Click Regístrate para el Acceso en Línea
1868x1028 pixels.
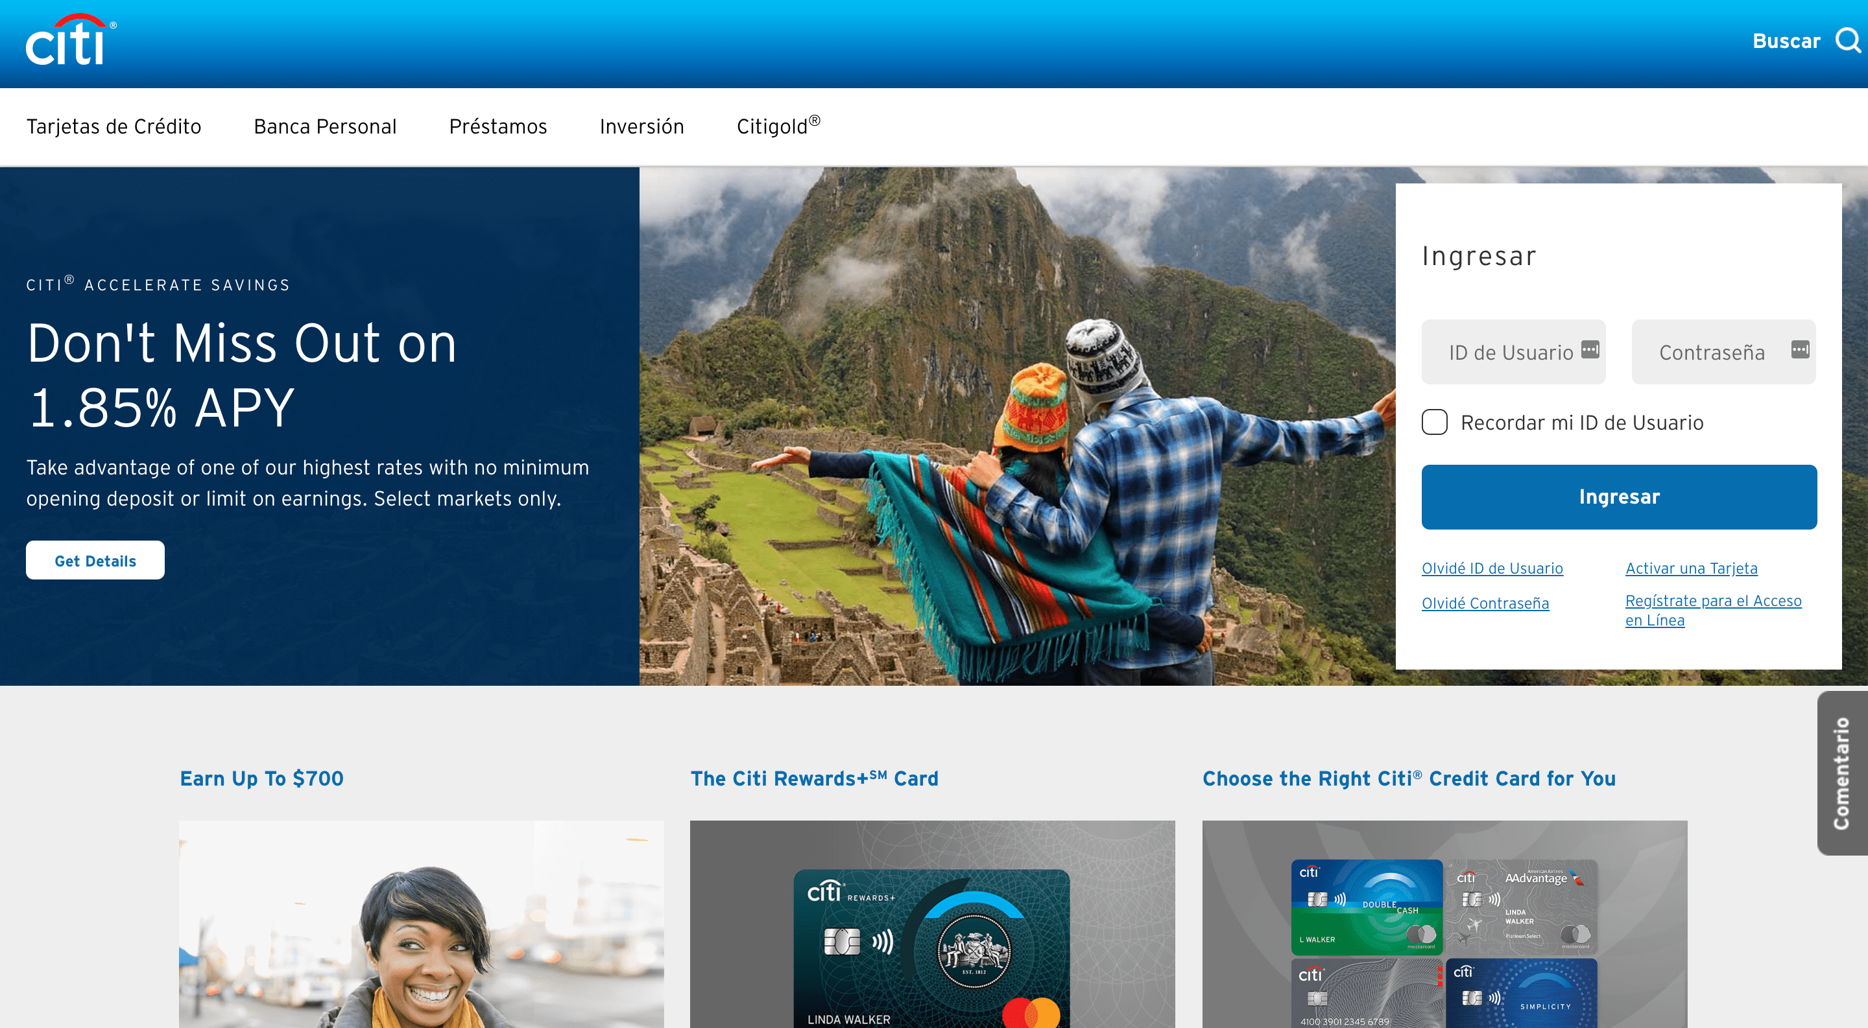click(x=1718, y=611)
